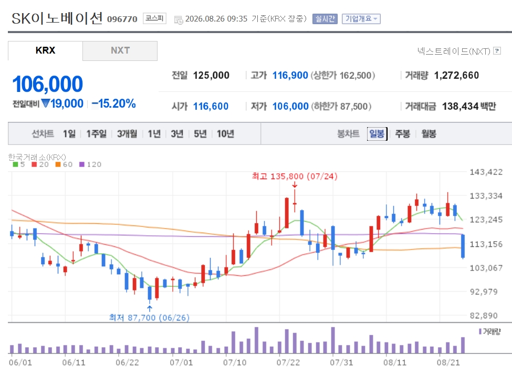Click the 최저 87,700 (06/26) chart marker
The width and height of the screenshot is (512, 374).
click(x=149, y=317)
